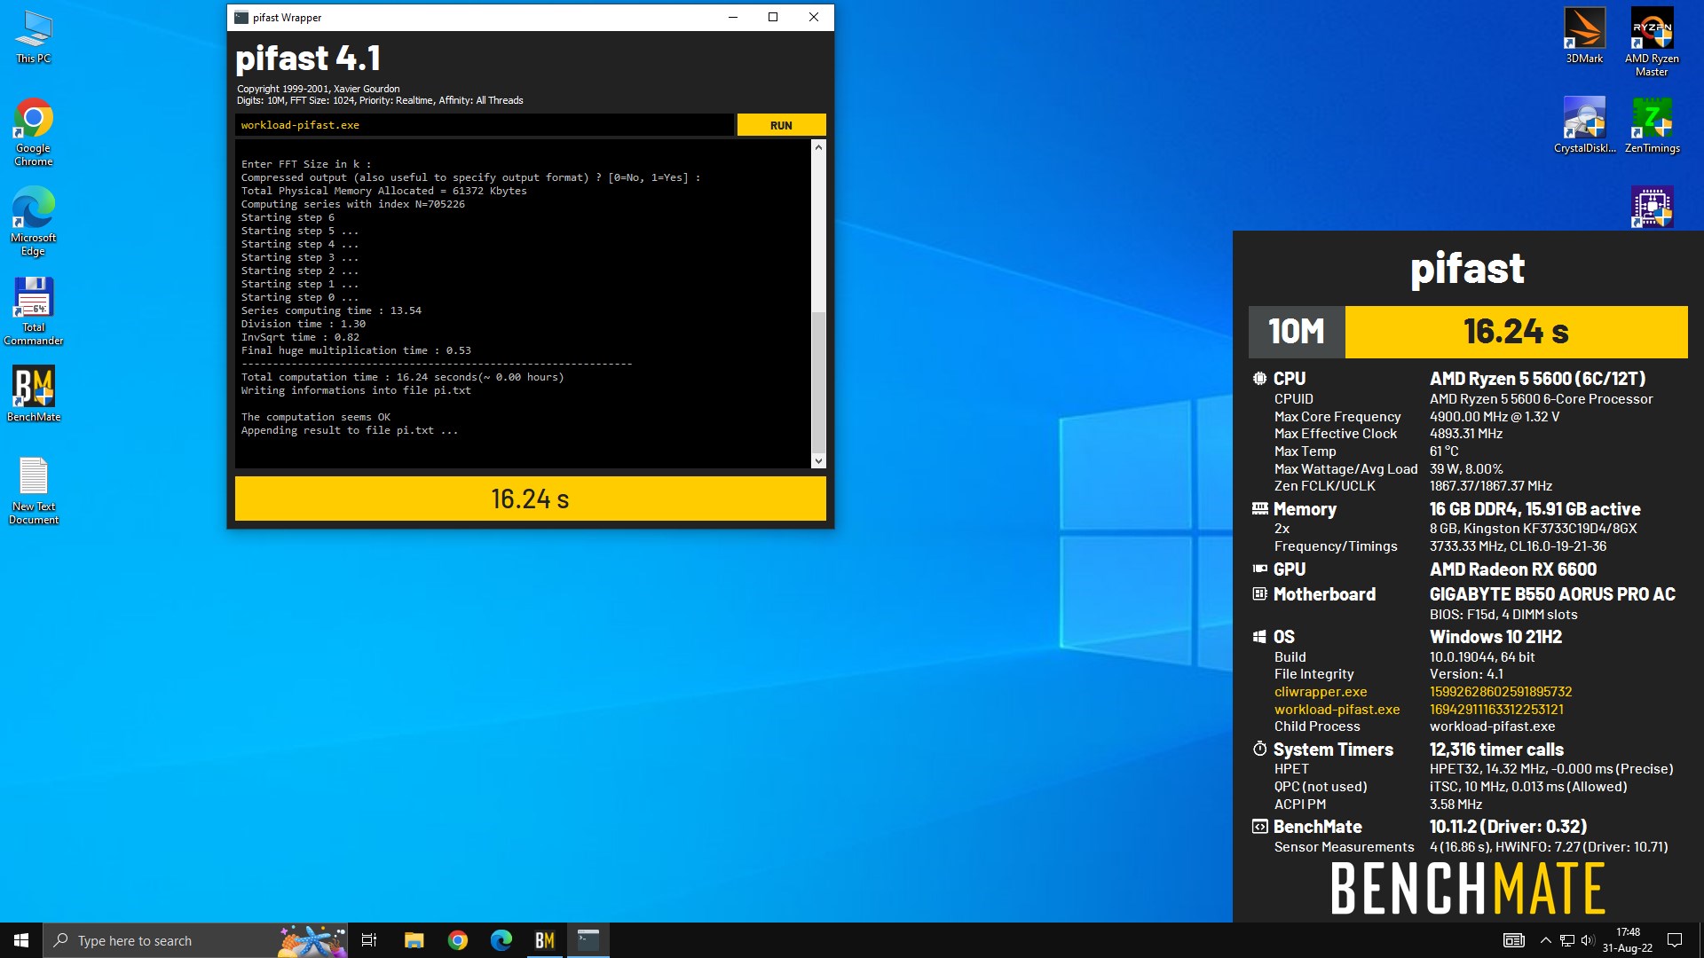Click workload-pifast.exe command field
The image size is (1704, 958).
[x=485, y=125]
